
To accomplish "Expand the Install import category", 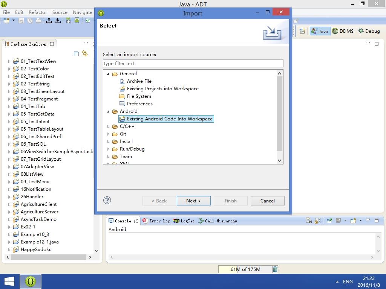I will click(x=108, y=141).
